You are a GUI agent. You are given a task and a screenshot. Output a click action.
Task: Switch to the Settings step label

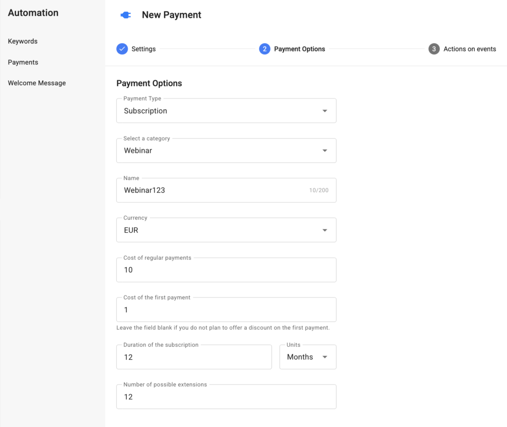tap(144, 49)
